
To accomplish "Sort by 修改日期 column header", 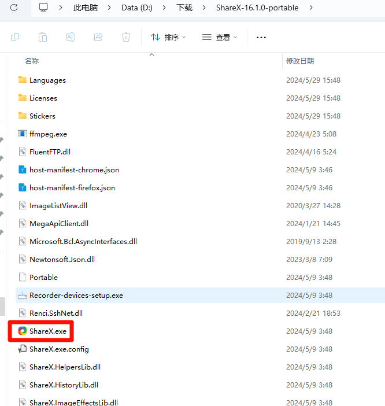I will click(300, 61).
